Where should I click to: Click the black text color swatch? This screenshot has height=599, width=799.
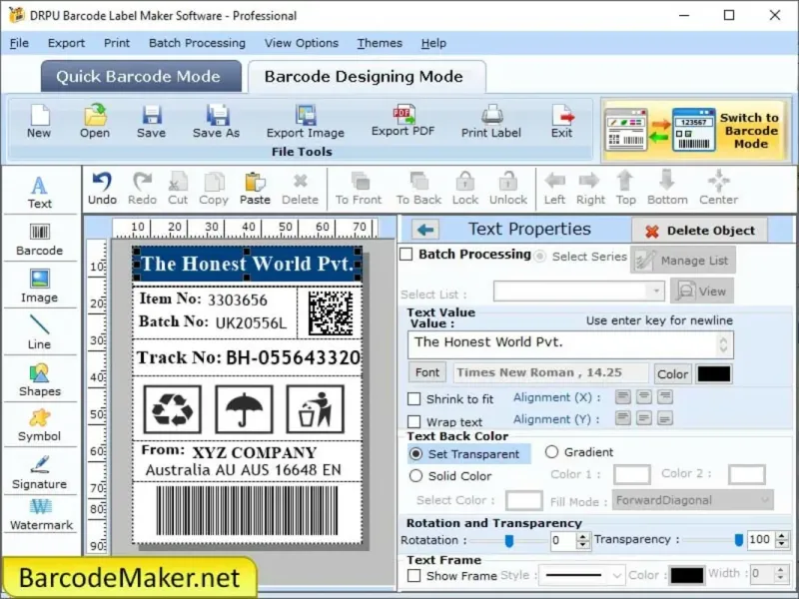pyautogui.click(x=714, y=373)
